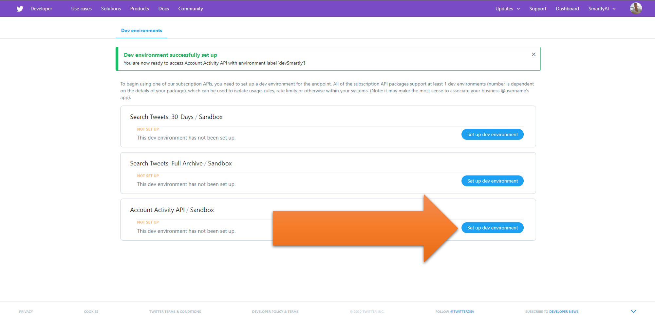Viewport: 655px width, 320px height.
Task: Expand the Updates dropdown
Action: coord(508,9)
